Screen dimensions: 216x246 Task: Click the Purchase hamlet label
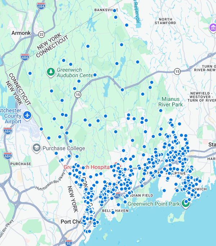tap(21, 163)
